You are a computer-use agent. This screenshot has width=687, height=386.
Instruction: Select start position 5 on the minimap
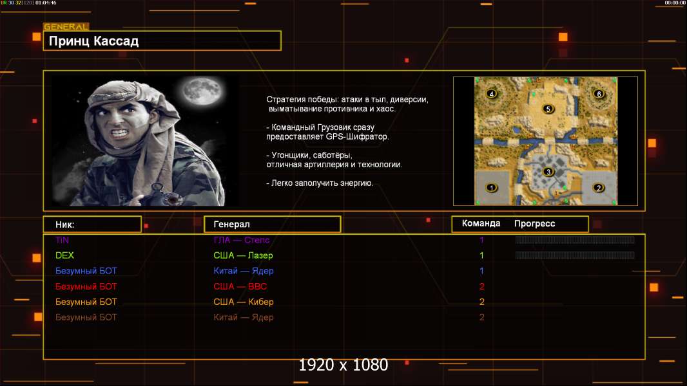(x=548, y=109)
